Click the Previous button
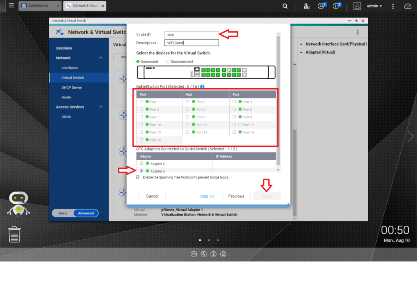The image size is (417, 283). point(236,196)
